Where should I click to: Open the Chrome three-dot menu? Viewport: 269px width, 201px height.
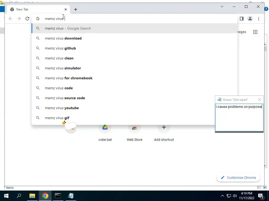(258, 19)
